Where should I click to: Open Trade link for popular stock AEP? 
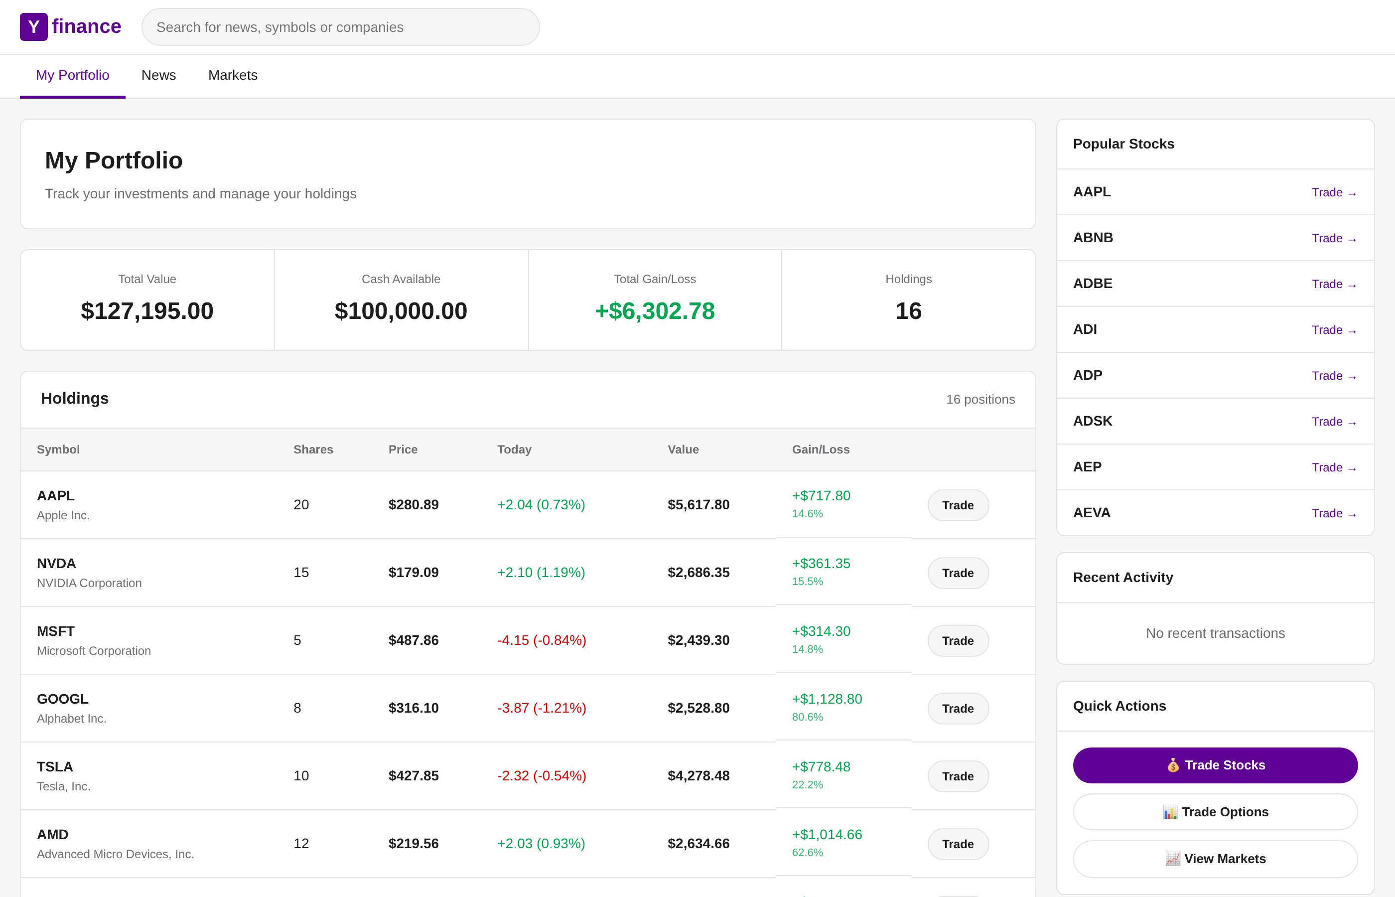pyautogui.click(x=1334, y=467)
